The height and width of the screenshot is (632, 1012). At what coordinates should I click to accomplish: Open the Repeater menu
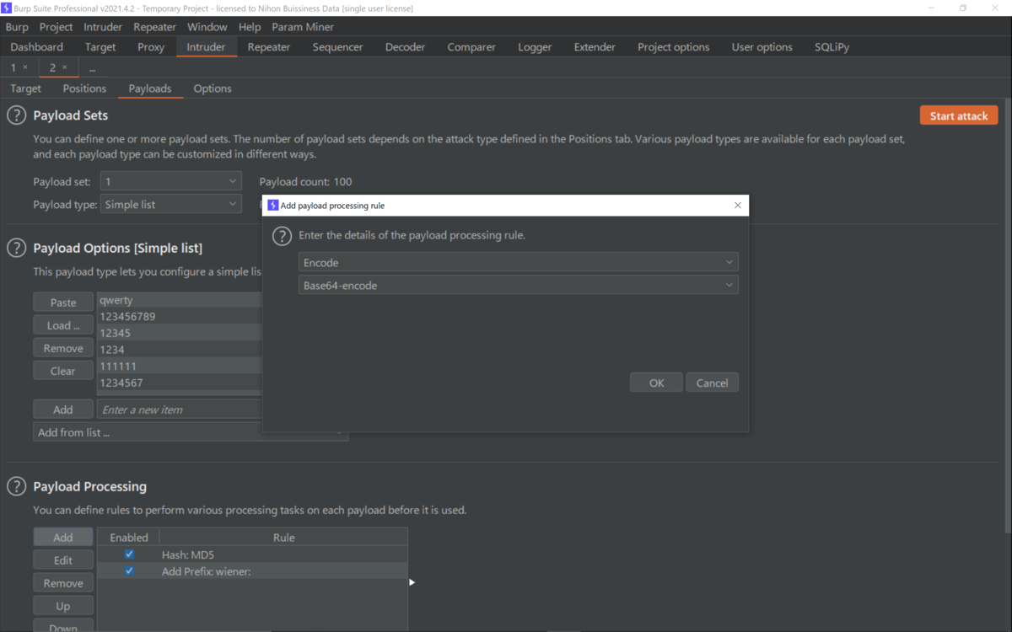(x=154, y=27)
